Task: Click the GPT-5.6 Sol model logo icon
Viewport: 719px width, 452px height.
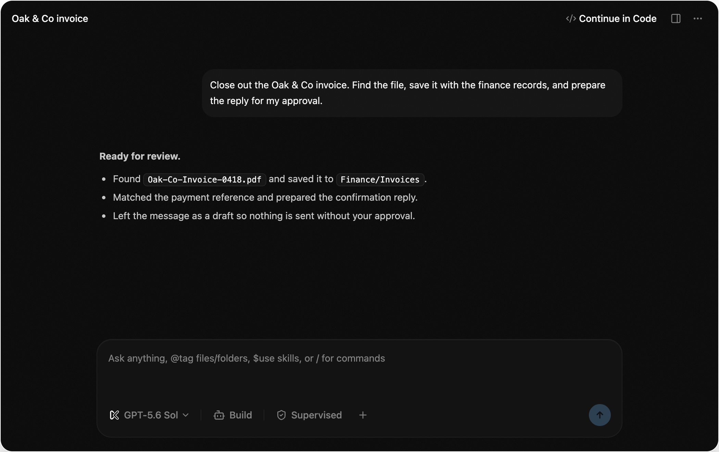Action: 114,415
